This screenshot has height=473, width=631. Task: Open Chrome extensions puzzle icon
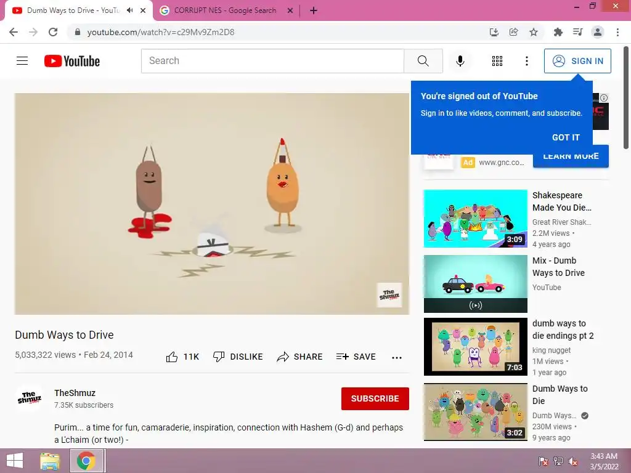click(558, 32)
